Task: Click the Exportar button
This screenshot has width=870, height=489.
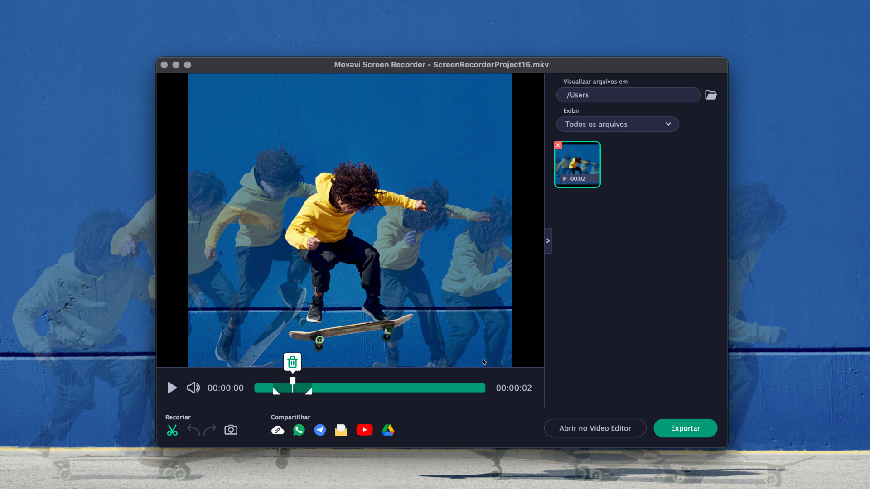Action: tap(685, 428)
